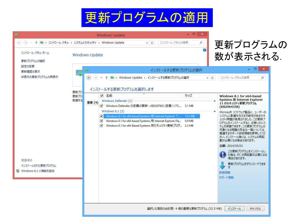Click the サイズ column header

tap(188, 96)
